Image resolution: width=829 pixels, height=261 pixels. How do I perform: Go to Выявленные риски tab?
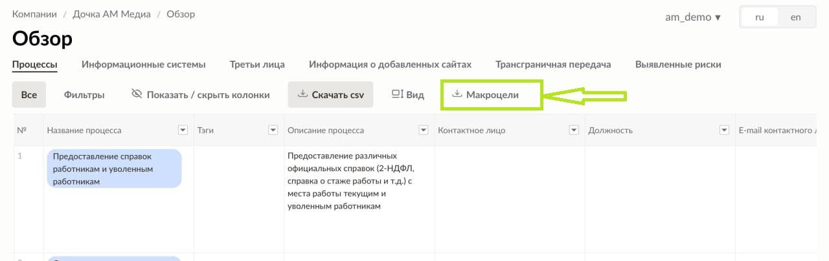point(678,65)
